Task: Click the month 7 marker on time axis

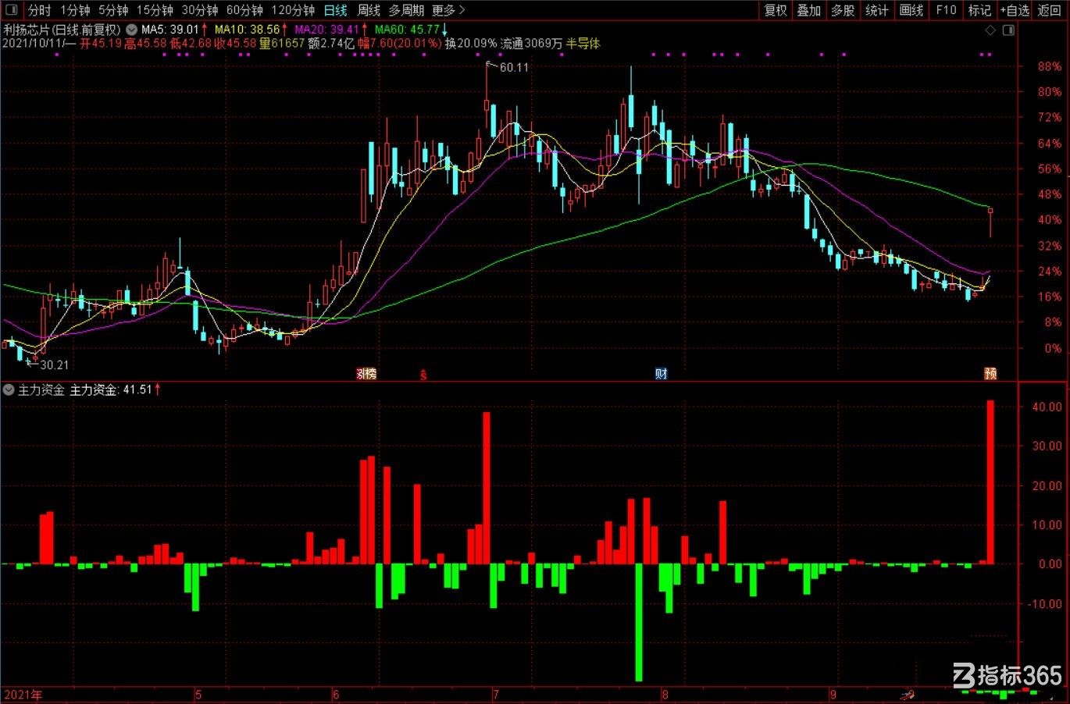Action: coord(496,695)
